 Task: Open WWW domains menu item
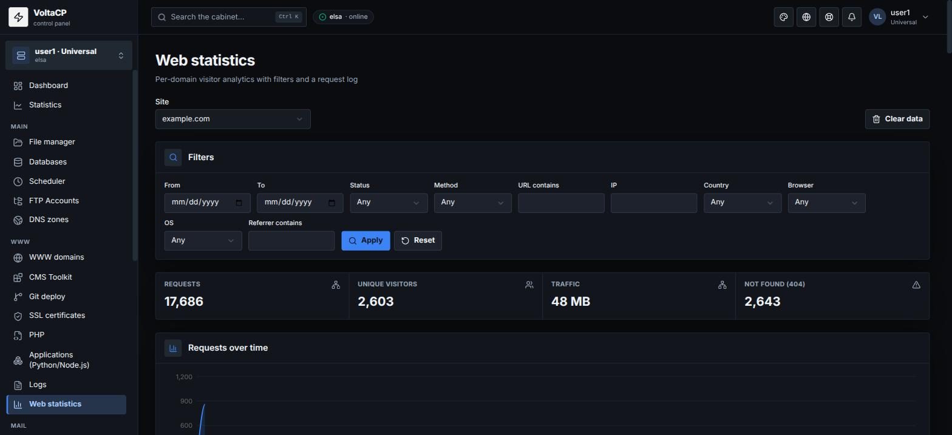pos(66,257)
